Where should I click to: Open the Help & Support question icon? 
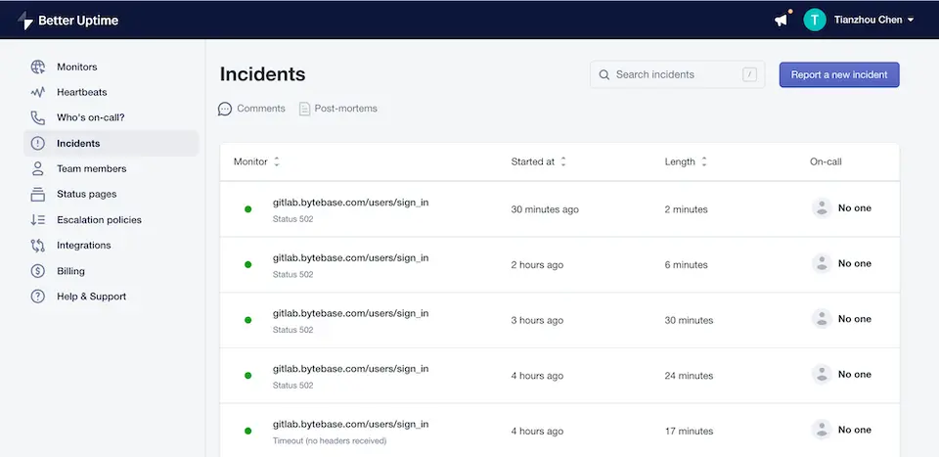[x=38, y=297]
